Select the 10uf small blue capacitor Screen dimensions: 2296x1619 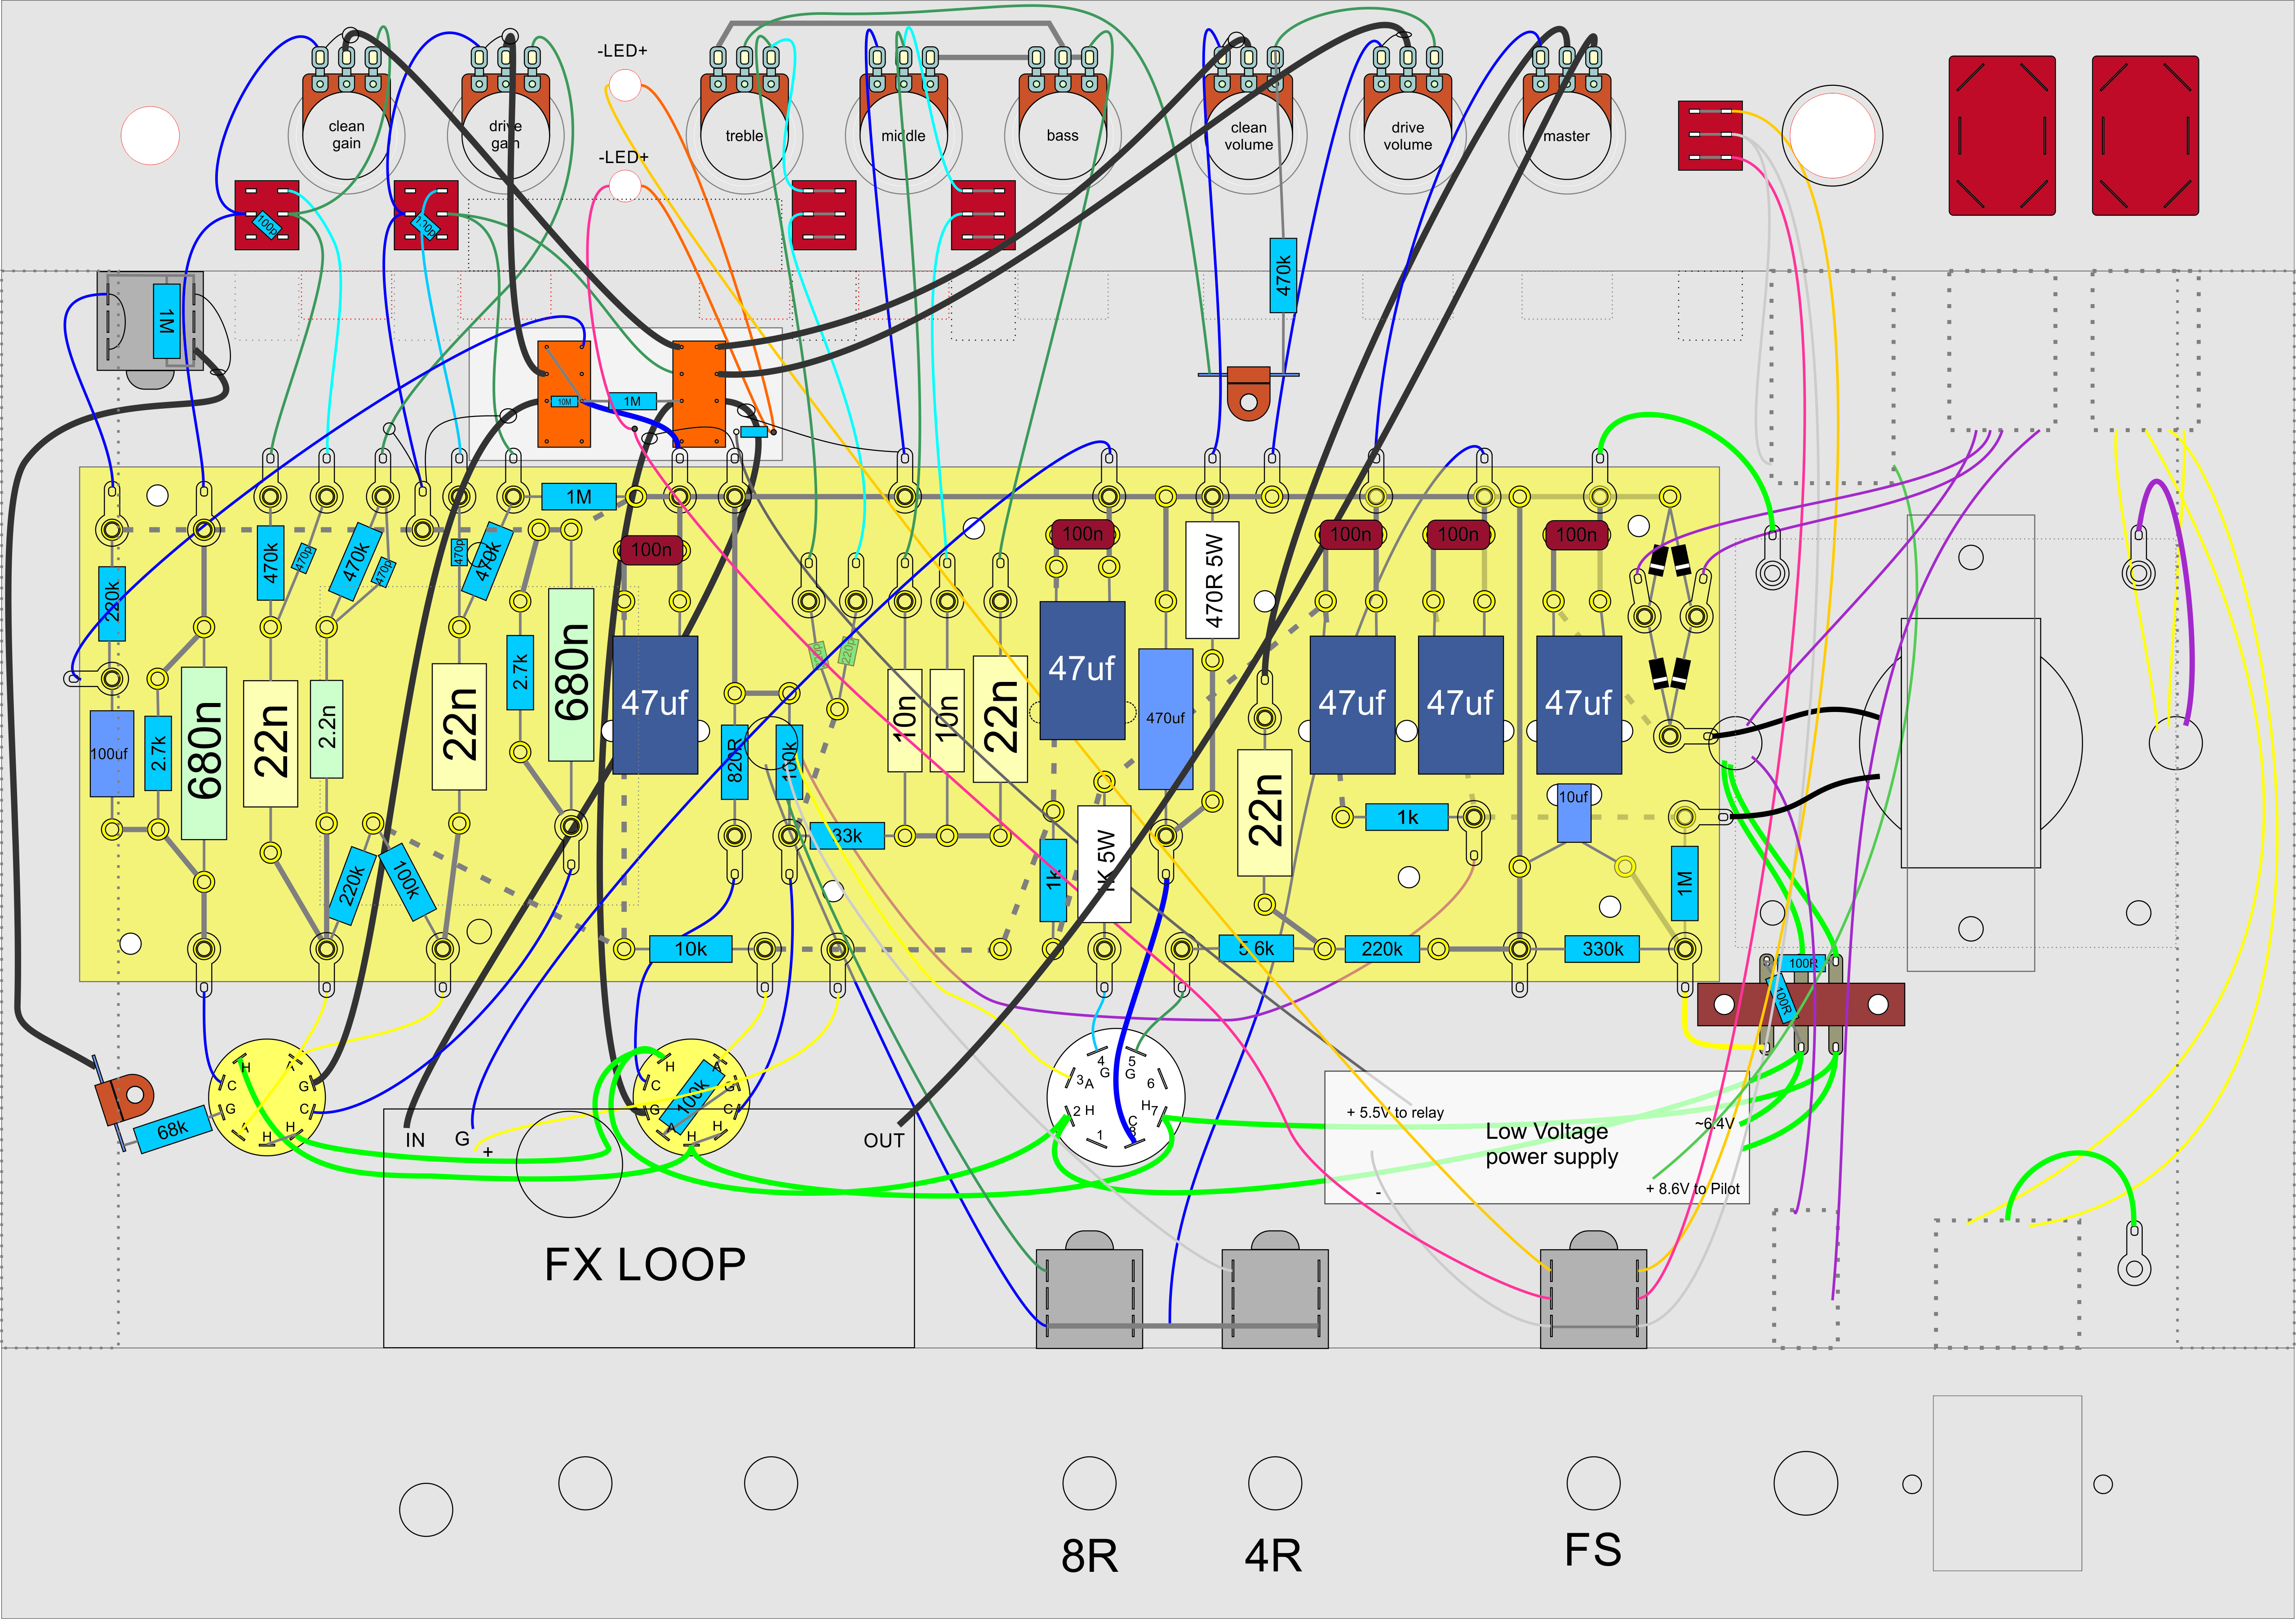pos(1574,812)
